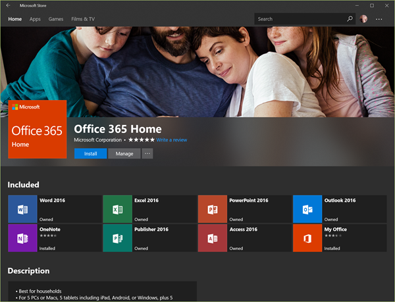Screen dimensions: 395x302
Task: Open the OneNote app icon
Action: [x=22, y=238]
